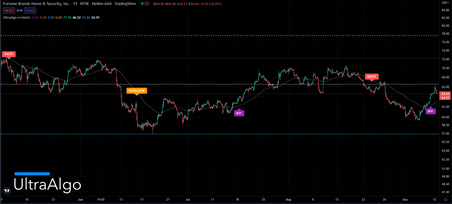452x204 pixels.
Task: Click the purple BUY label in September
Action: pos(431,110)
